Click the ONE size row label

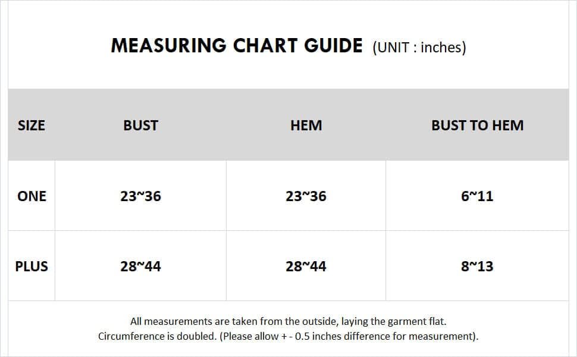pyautogui.click(x=32, y=196)
